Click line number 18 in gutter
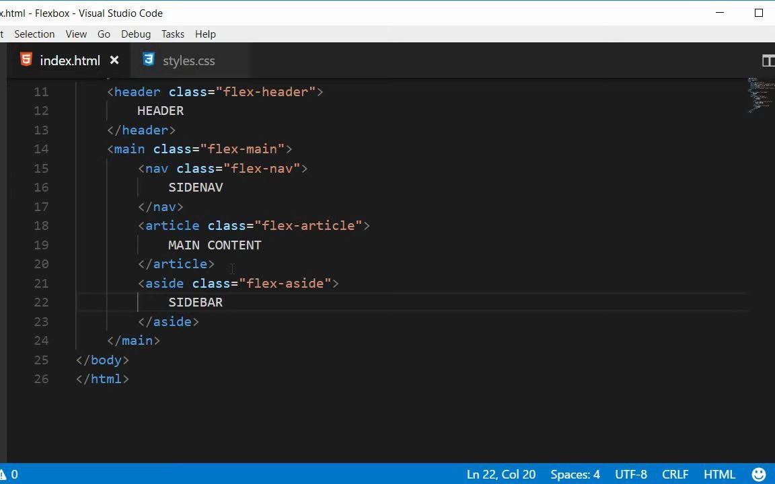The image size is (775, 484). 41,226
